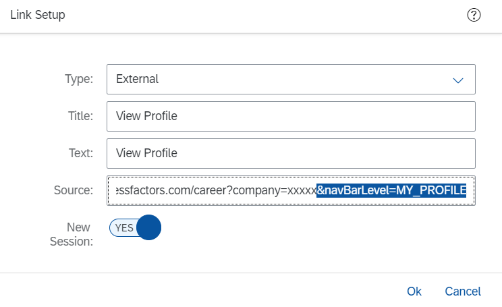Click the New Session: label
The height and width of the screenshot is (307, 502).
point(72,234)
